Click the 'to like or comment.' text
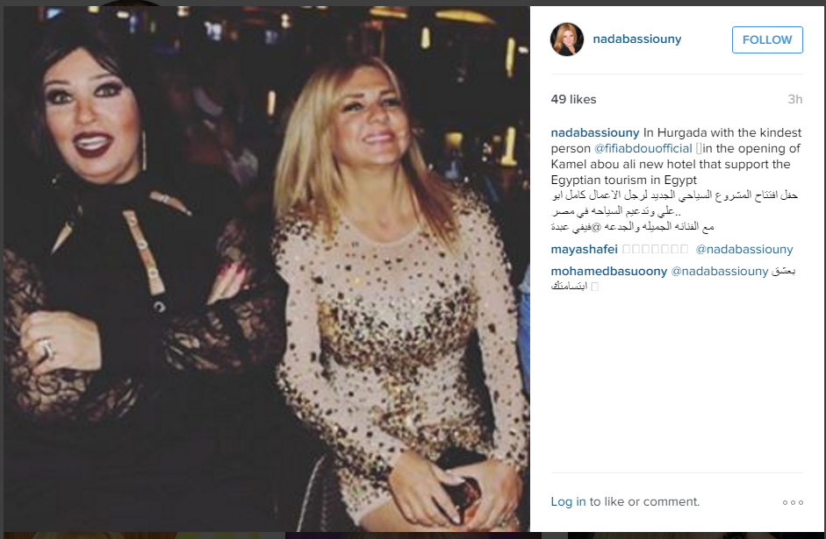This screenshot has width=826, height=539. pyautogui.click(x=644, y=501)
